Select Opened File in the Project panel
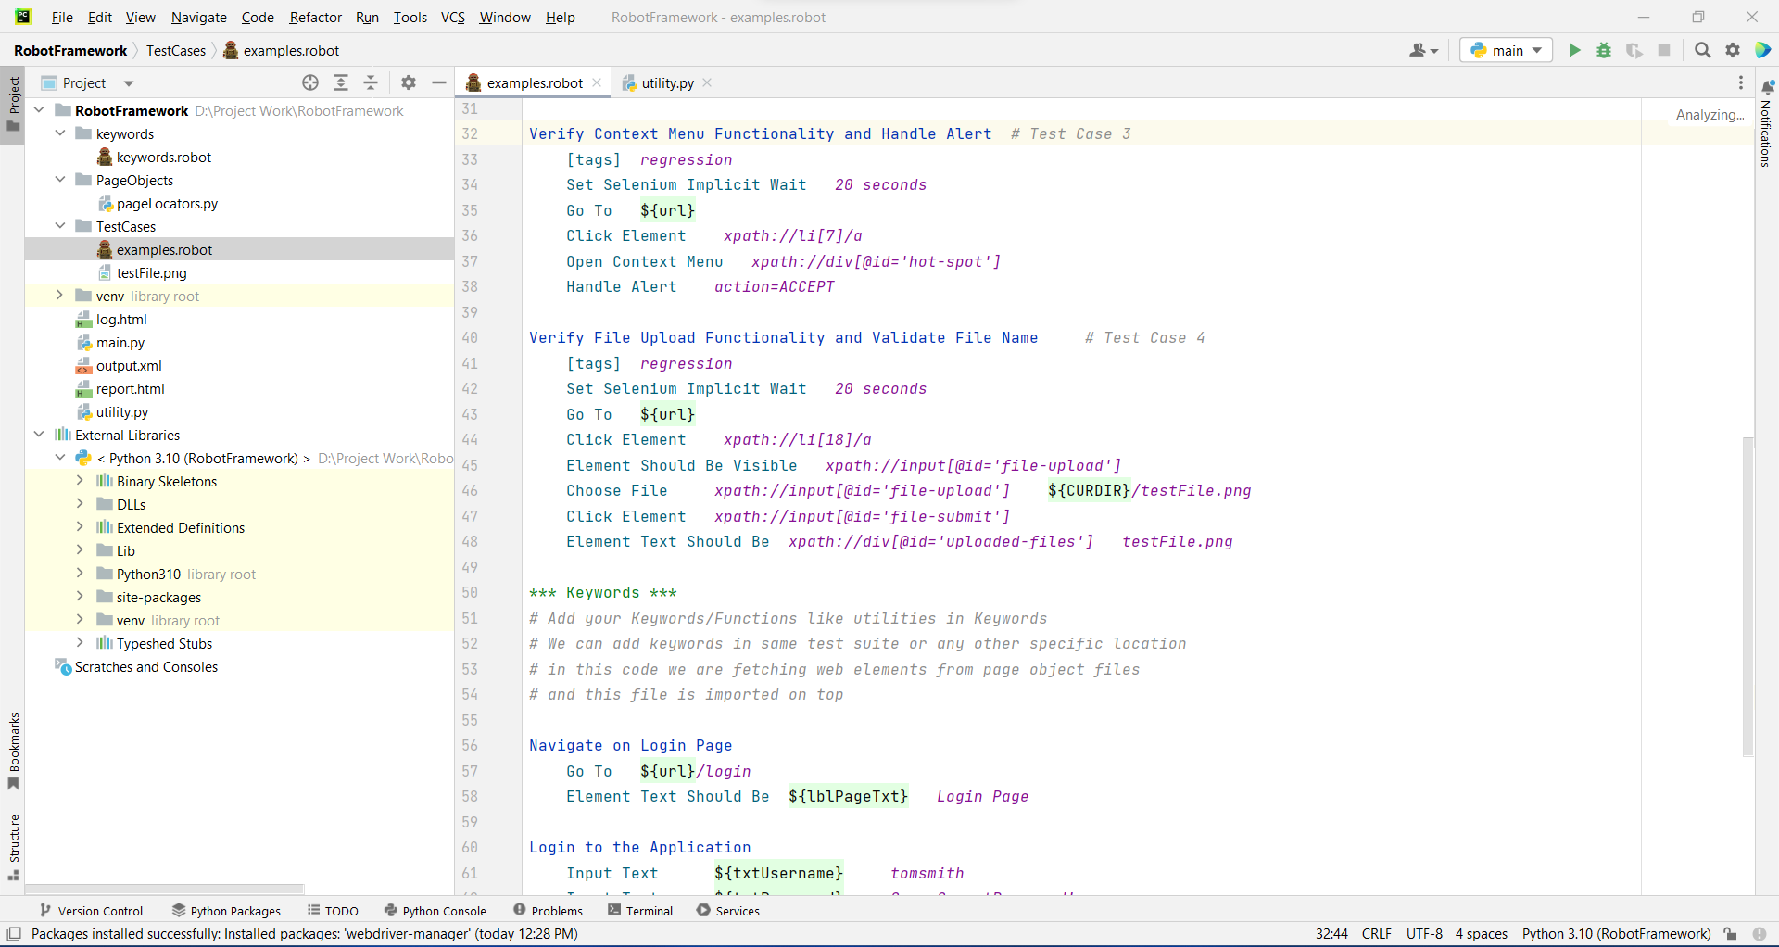The width and height of the screenshot is (1779, 947). point(310,82)
